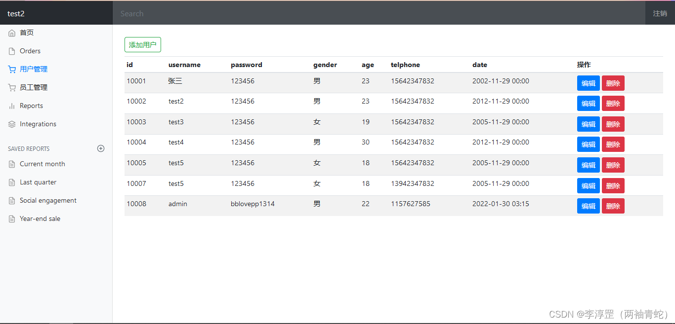This screenshot has height=324, width=675.
Task: Select password cell bblovepp1314
Action: (x=253, y=204)
